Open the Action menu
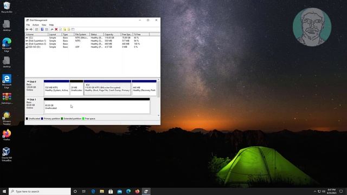 [36, 25]
